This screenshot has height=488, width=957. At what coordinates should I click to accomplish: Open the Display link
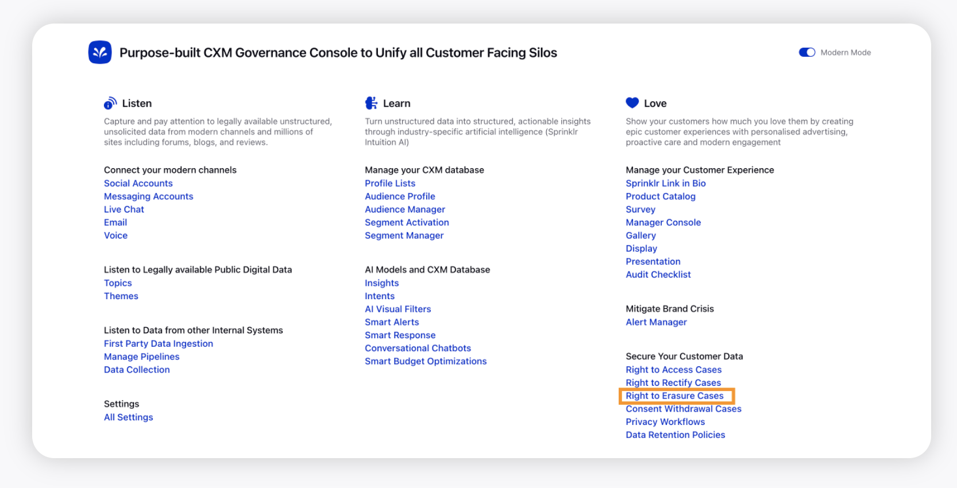click(x=642, y=249)
